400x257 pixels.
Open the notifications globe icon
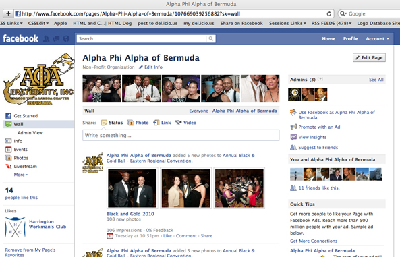click(66, 39)
